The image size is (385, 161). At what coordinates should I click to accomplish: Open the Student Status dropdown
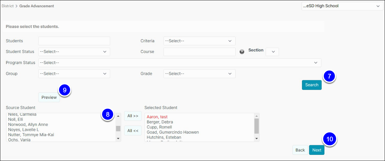(x=74, y=52)
